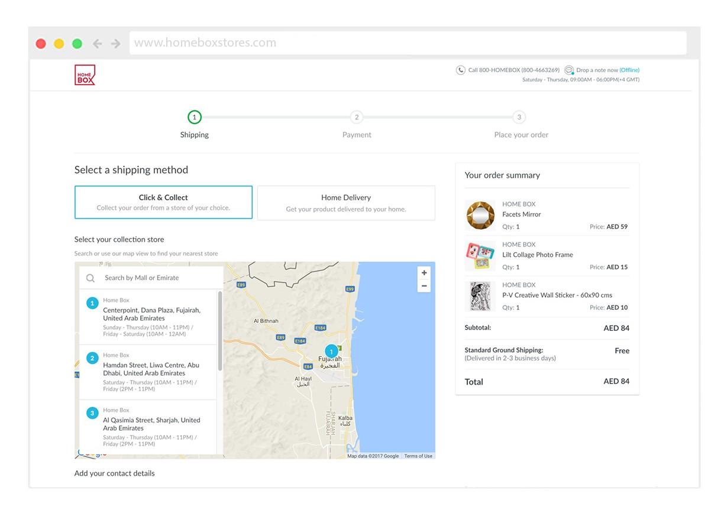Screen dimensions: 724x520
Task: Click the Total AED 84 amount
Action: 616,381
